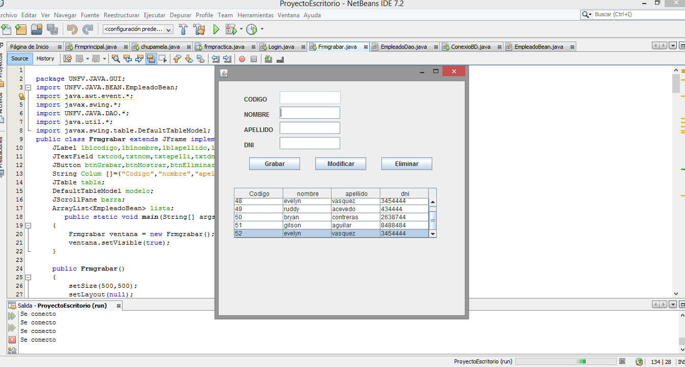685x367 pixels.
Task: Click Find Next Occurrence icon
Action: [139, 59]
